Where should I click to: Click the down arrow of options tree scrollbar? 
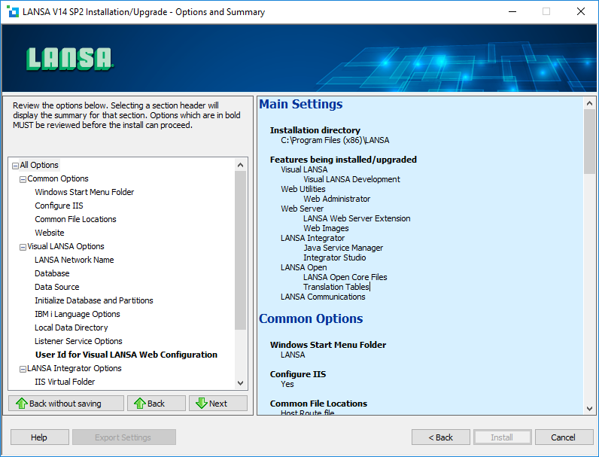pyautogui.click(x=240, y=383)
